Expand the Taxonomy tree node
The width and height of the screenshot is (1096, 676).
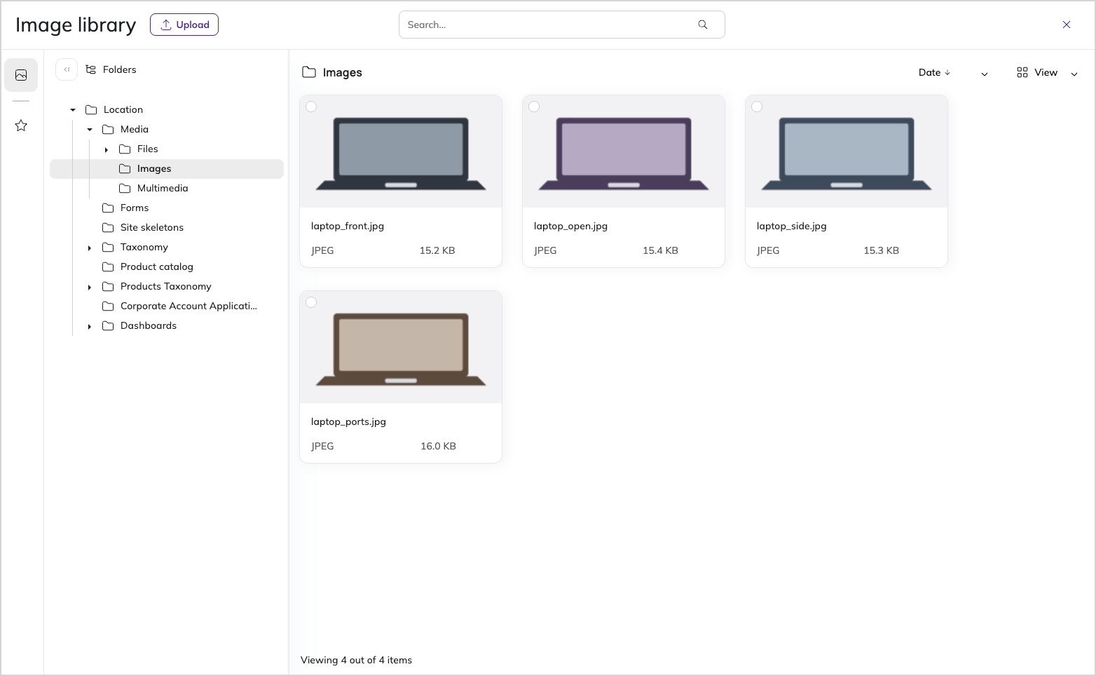tap(90, 248)
